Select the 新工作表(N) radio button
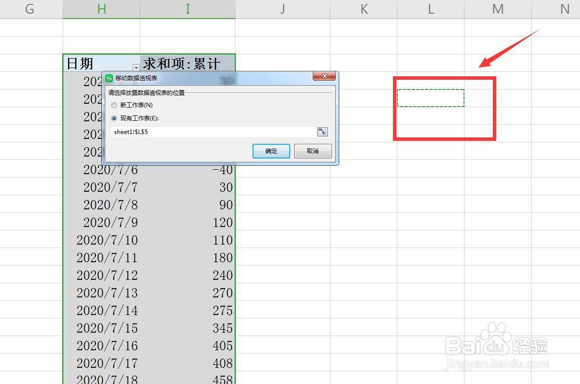This screenshot has width=580, height=384. (114, 105)
